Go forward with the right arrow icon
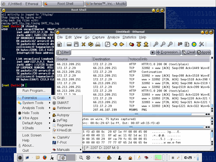Image resolution: width=216 pixels, height=162 pixels. (x=122, y=44)
